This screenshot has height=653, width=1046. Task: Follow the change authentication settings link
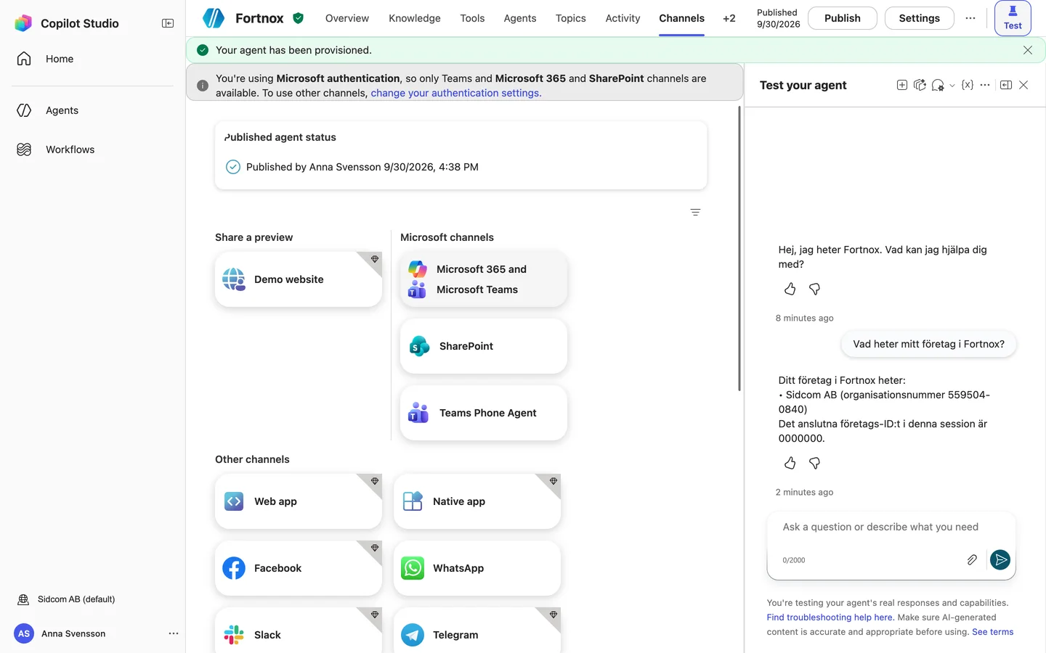point(456,93)
